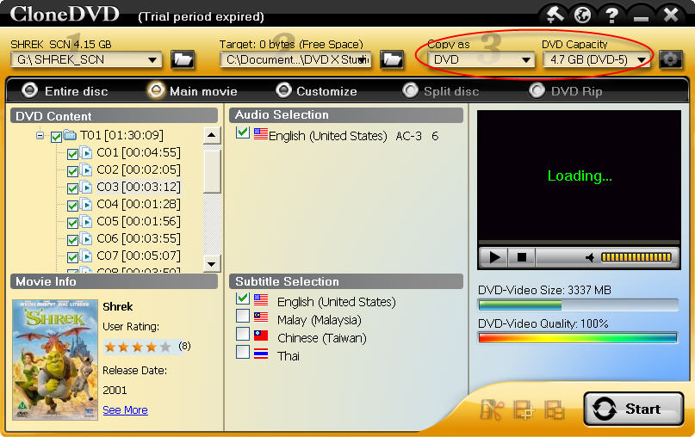This screenshot has height=437, width=695.
Task: Click the C02 chapter clip icon
Action: (x=86, y=170)
